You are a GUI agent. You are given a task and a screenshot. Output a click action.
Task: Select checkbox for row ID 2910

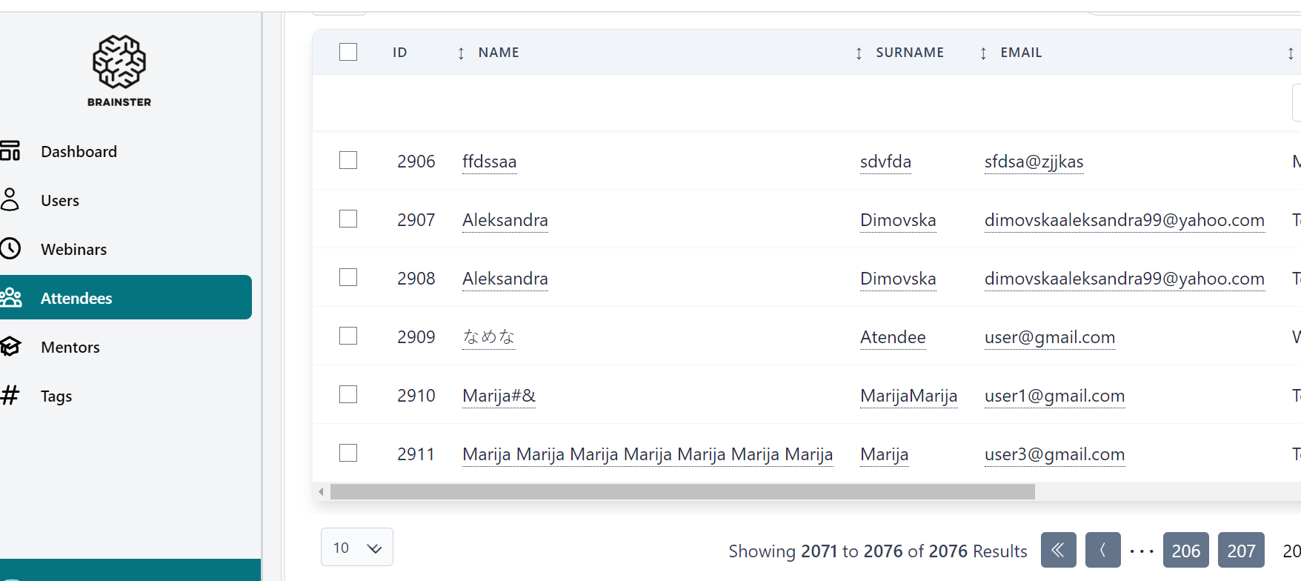pos(348,395)
